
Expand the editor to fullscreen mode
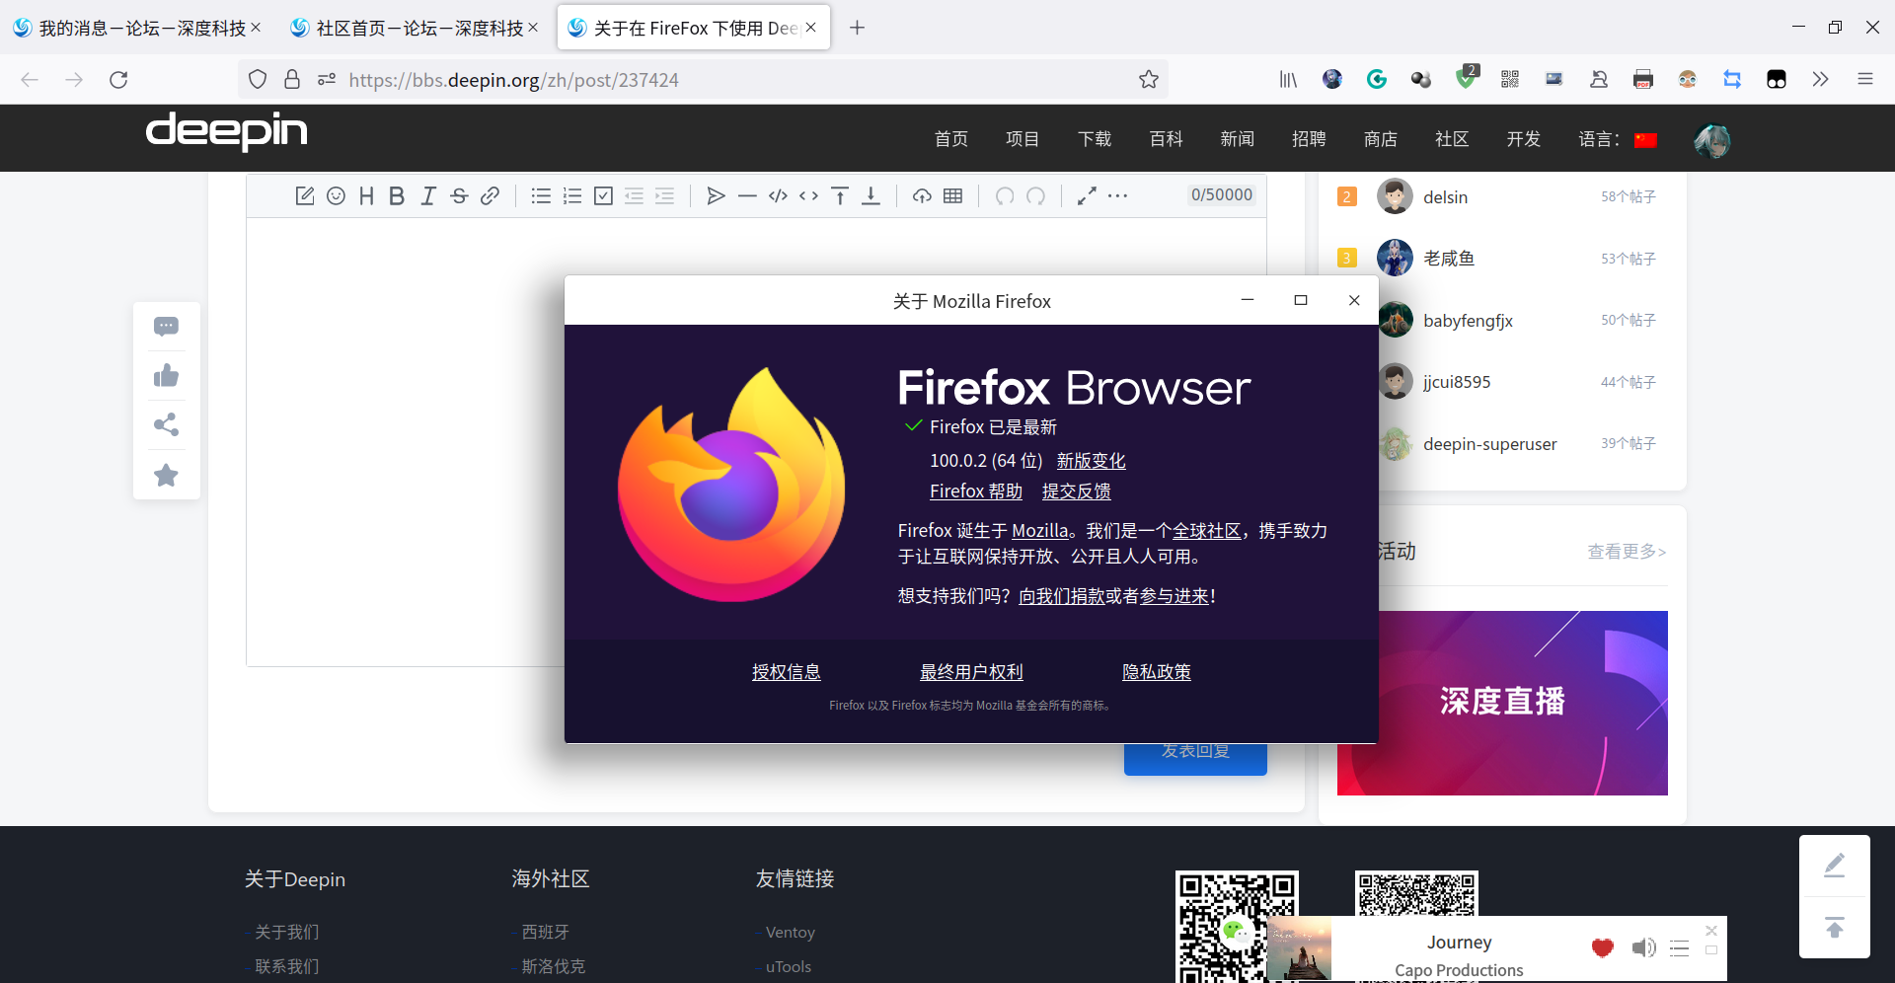[1087, 195]
